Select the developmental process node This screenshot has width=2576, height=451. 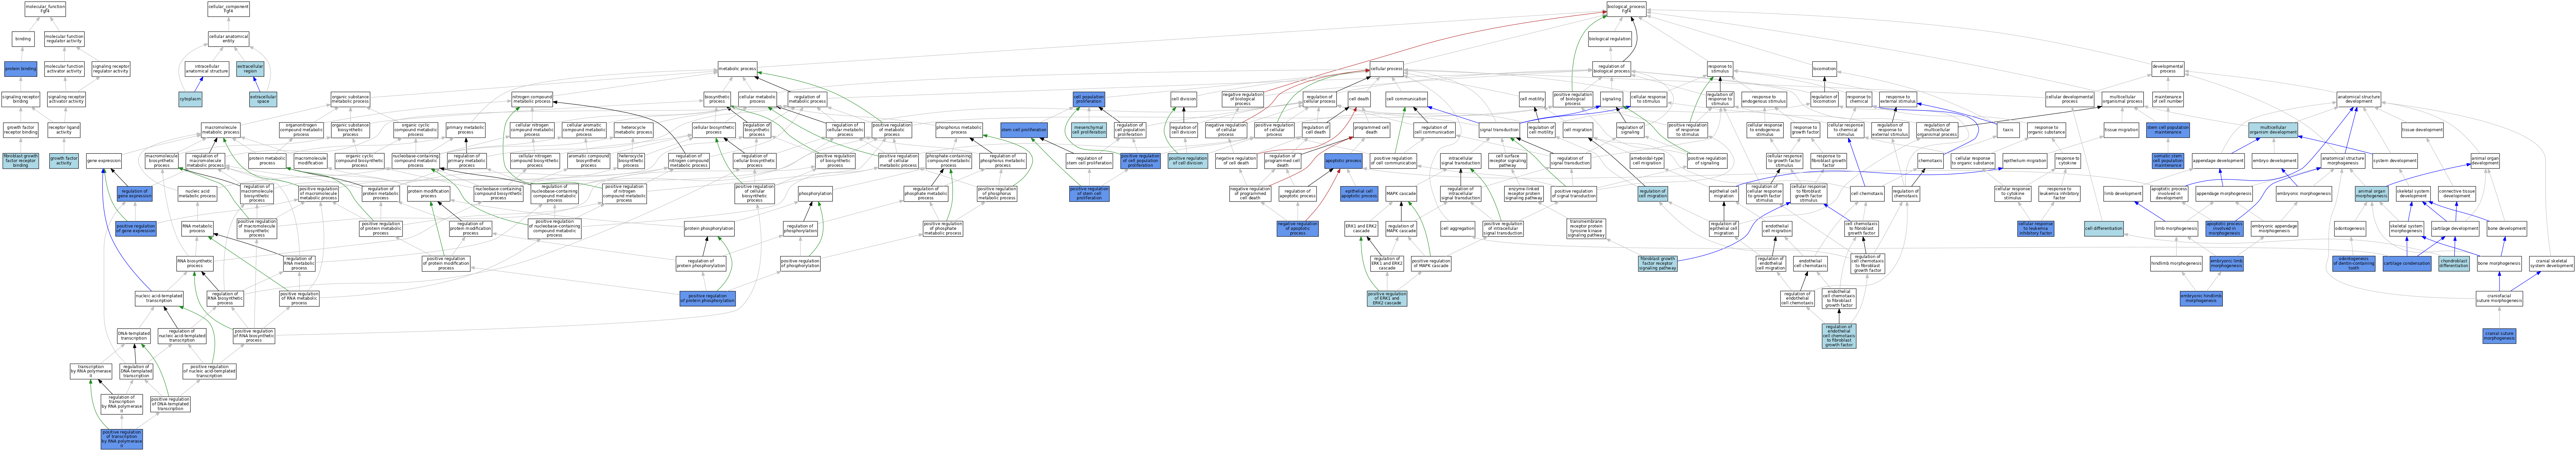coord(2167,69)
